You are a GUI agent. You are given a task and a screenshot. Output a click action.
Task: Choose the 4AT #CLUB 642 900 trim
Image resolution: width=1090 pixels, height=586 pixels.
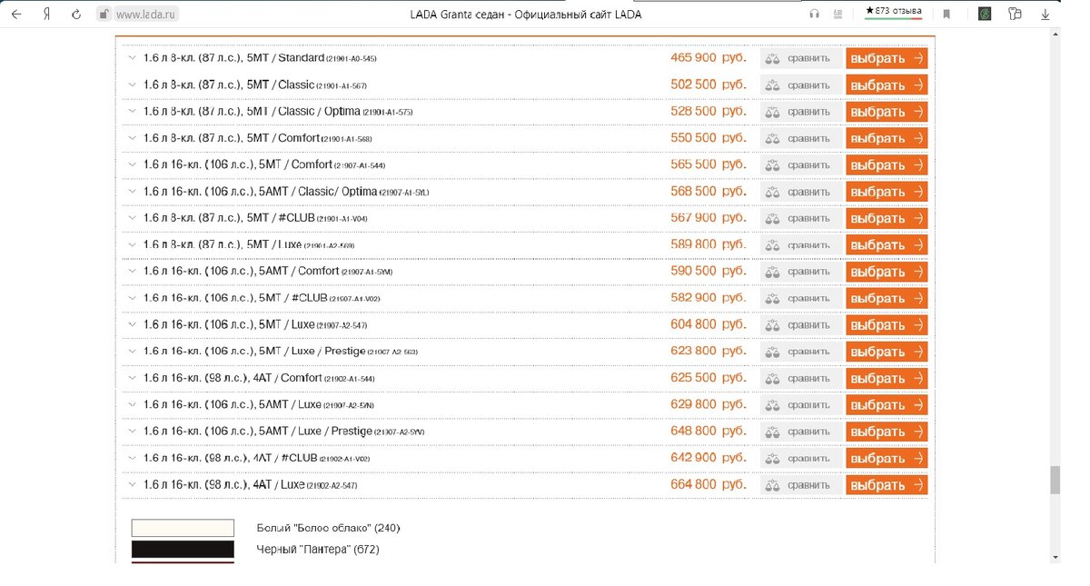[x=887, y=458]
